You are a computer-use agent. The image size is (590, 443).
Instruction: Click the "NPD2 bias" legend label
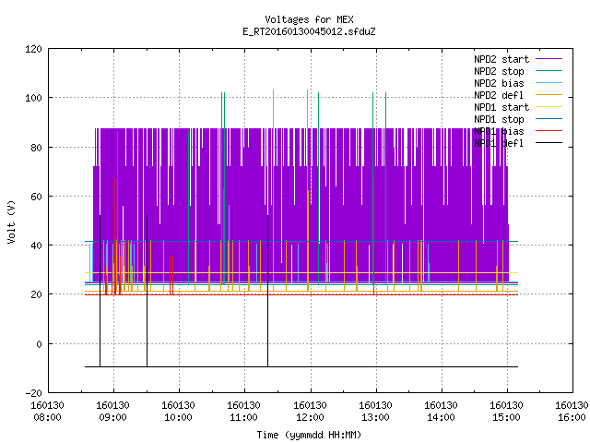click(x=499, y=83)
